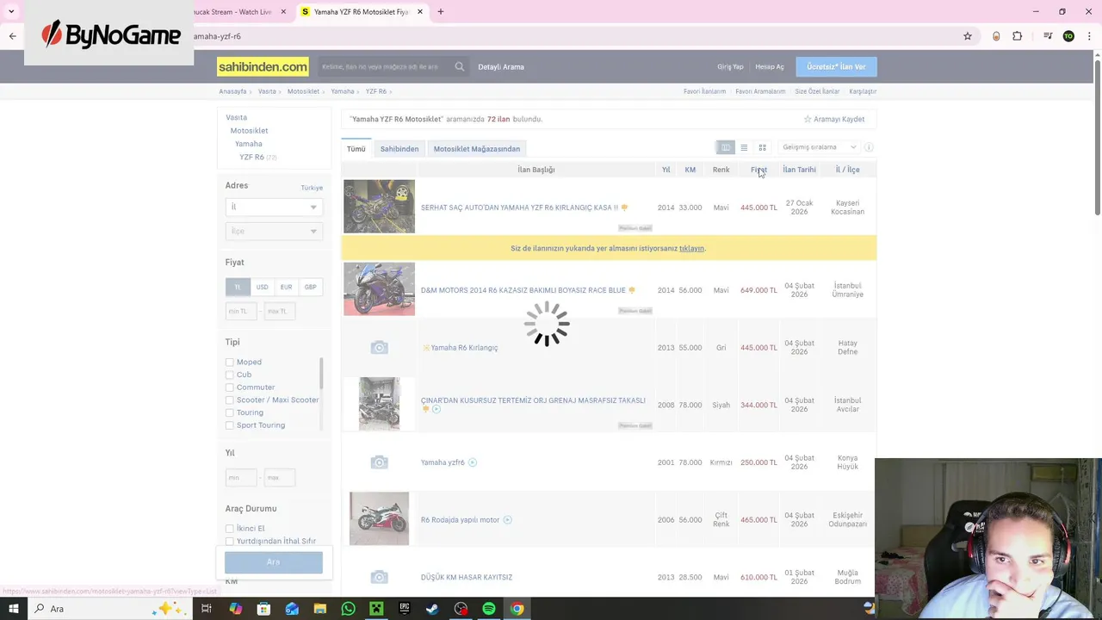Switch to table view icon
This screenshot has height=620, width=1102.
[726, 147]
